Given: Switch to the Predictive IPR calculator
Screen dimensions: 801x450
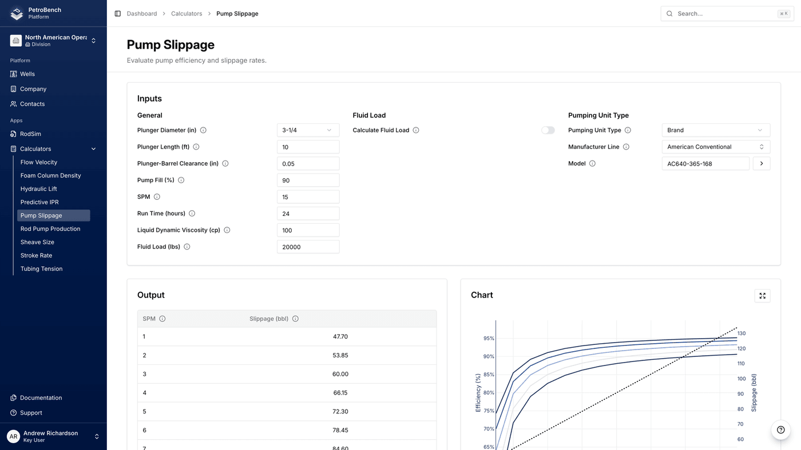Looking at the screenshot, I should (39, 202).
